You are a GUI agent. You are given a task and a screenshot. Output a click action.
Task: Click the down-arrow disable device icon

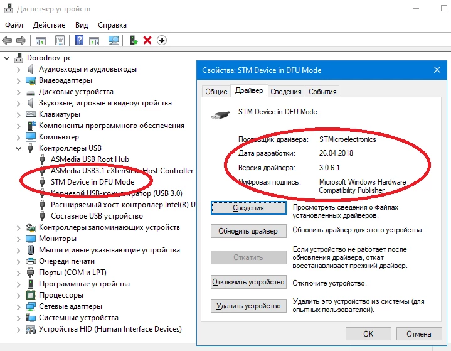click(162, 40)
